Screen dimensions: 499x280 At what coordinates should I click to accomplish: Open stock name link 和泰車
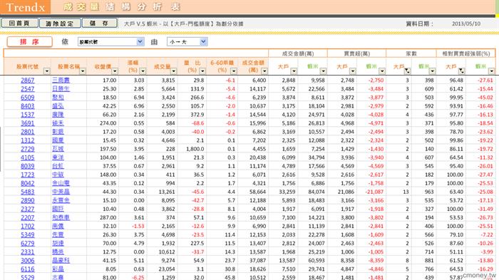point(61,217)
